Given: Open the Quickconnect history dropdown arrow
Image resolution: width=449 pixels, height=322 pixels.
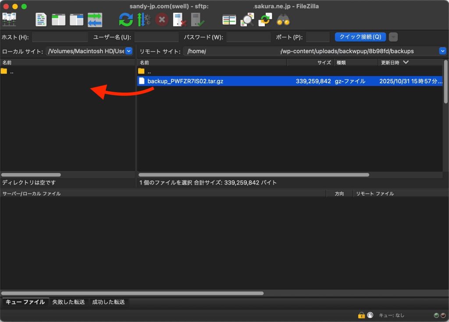Looking at the screenshot, I should (393, 37).
